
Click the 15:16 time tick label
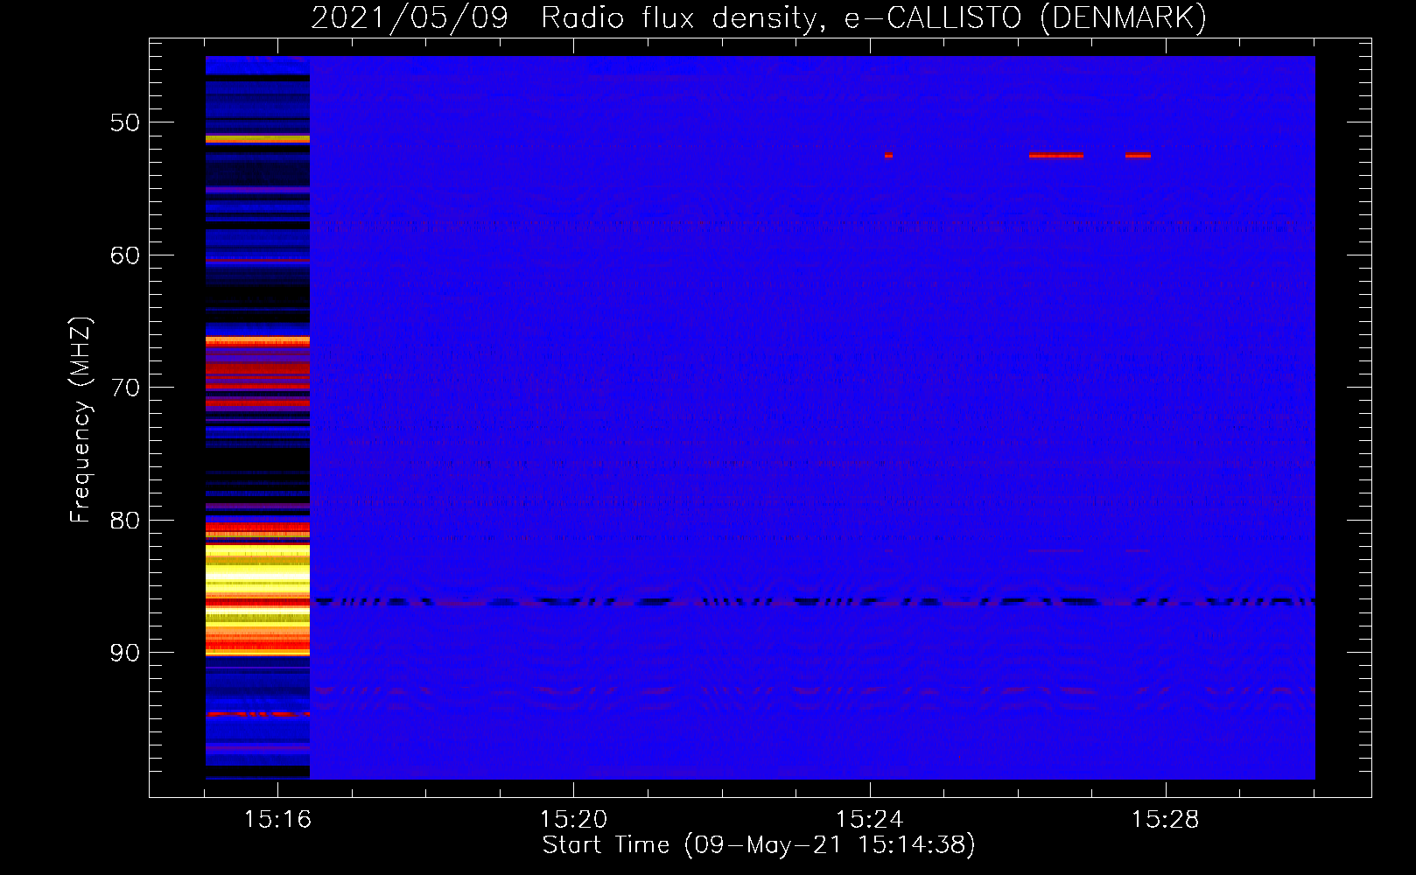coord(277,820)
